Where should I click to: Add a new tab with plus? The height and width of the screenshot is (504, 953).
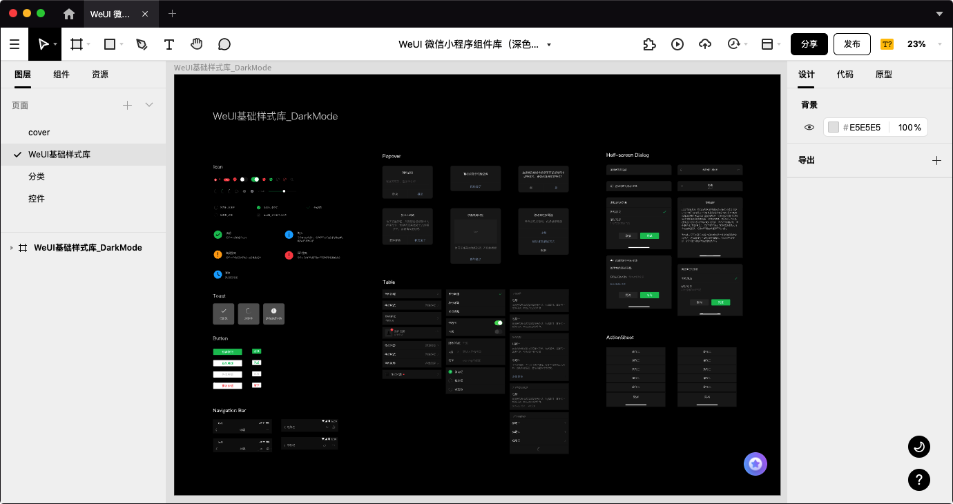(x=172, y=13)
